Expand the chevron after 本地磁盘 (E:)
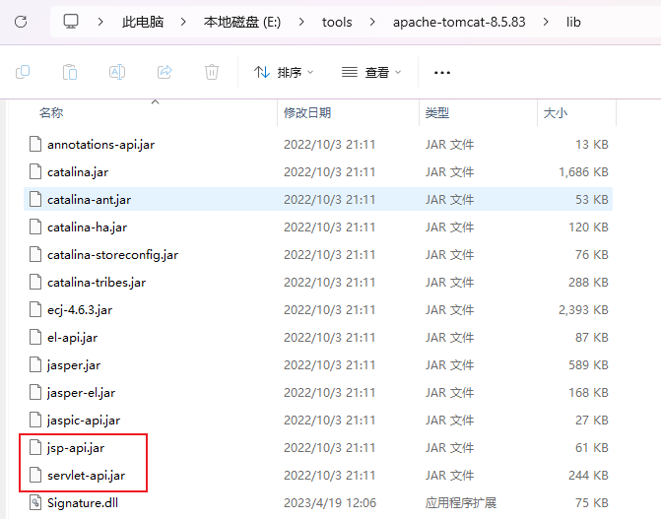Screen dimensions: 661x519 coord(301,22)
